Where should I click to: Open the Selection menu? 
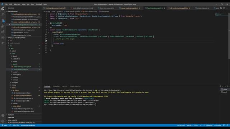(x=17, y=4)
